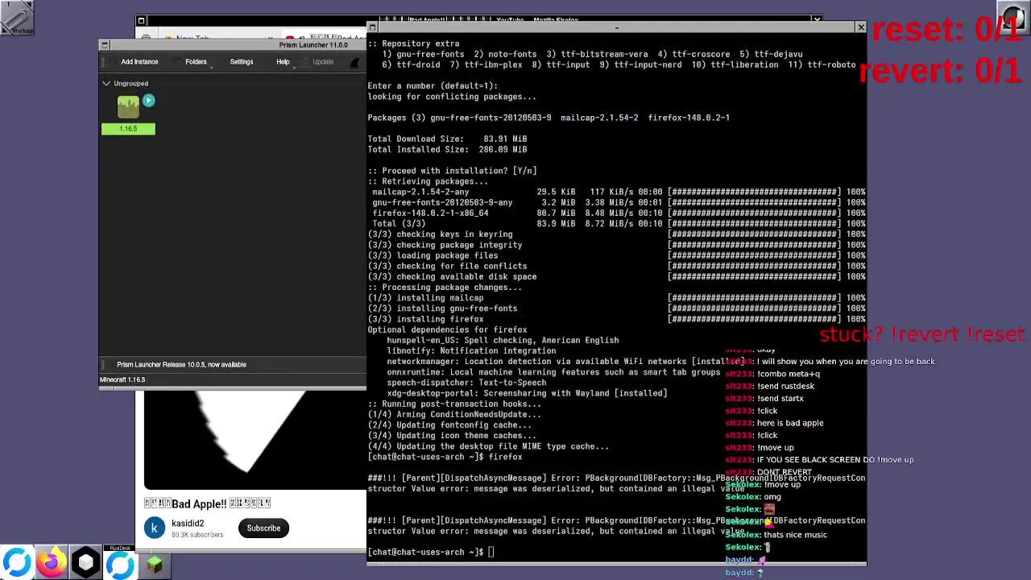The height and width of the screenshot is (580, 1031).
Task: Click 'Repository extra' terminal line
Action: point(413,43)
